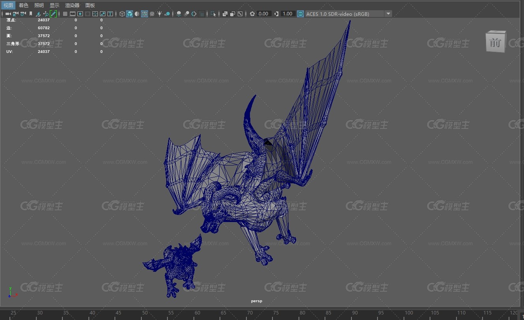Click Isolate Select icon

tap(213, 14)
